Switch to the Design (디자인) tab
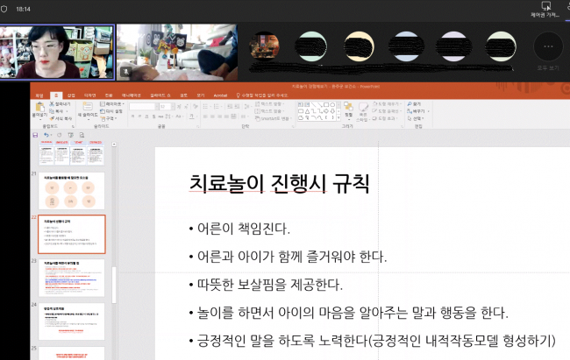The image size is (570, 360). 89,95
